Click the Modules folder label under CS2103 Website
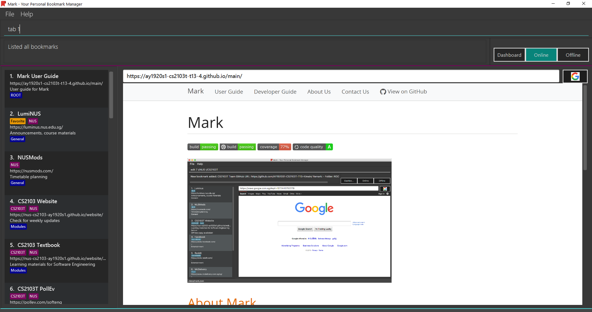Image resolution: width=592 pixels, height=312 pixels. (x=18, y=227)
